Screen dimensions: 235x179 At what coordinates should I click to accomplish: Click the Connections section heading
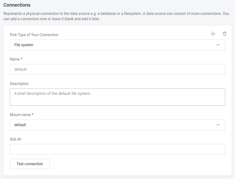17,5
